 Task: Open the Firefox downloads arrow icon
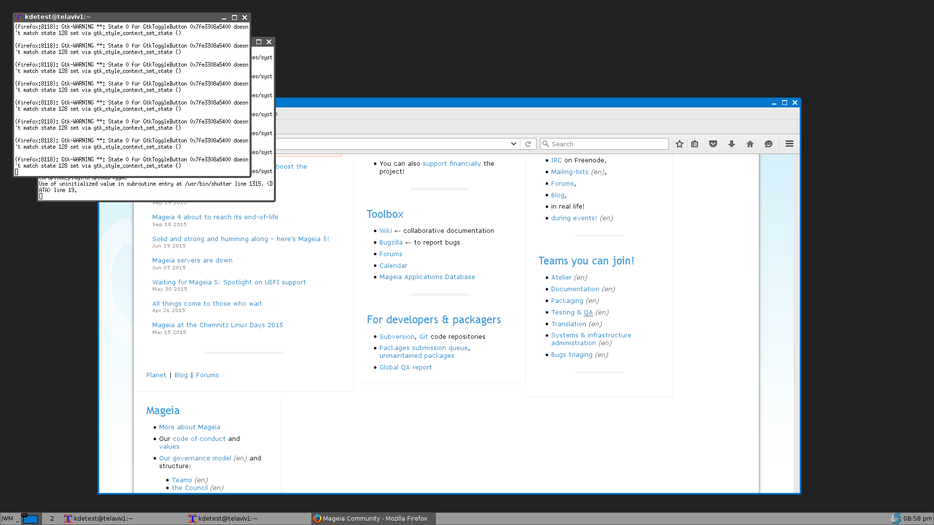[x=732, y=144]
